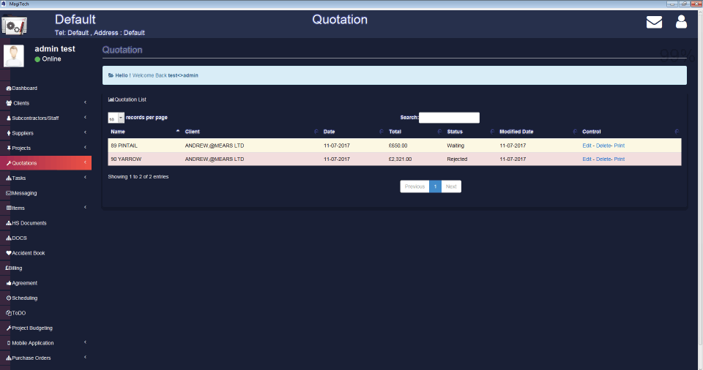Click the user profile icon in header
Screen dimensions: 703x370
(x=681, y=22)
